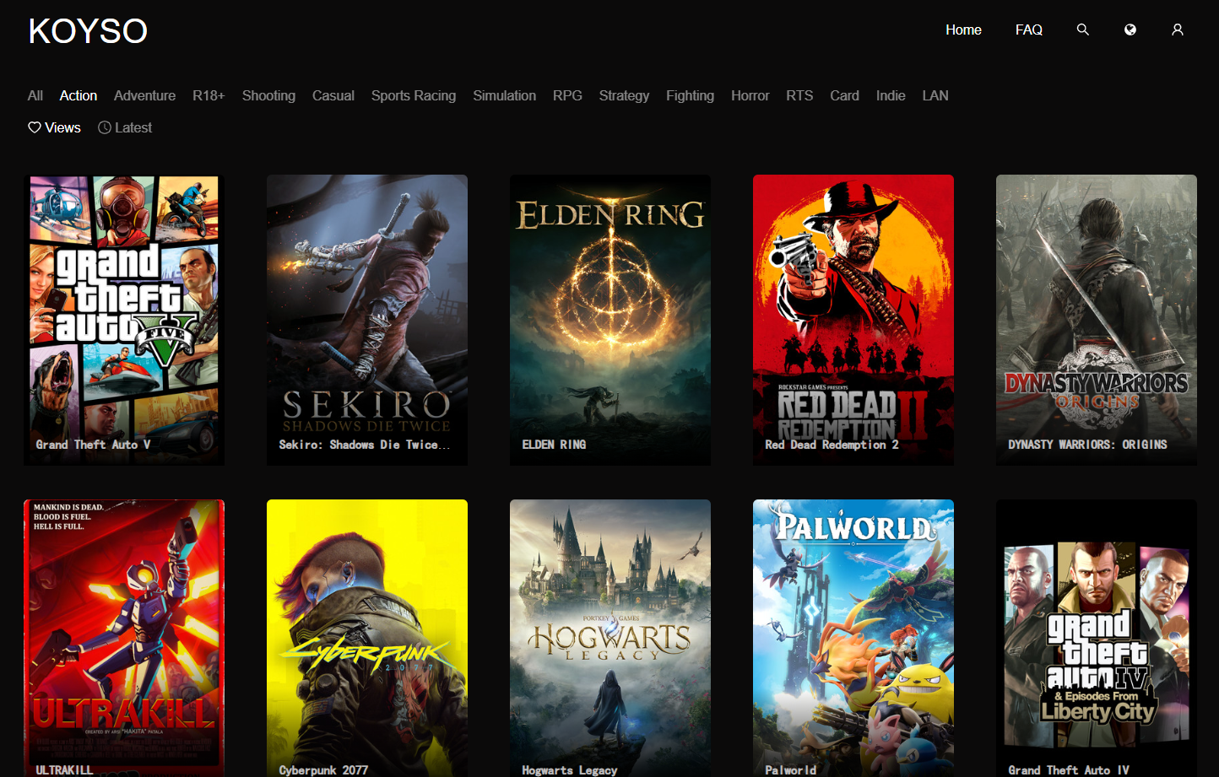
Task: Open the Palworld game cover
Action: 853,637
